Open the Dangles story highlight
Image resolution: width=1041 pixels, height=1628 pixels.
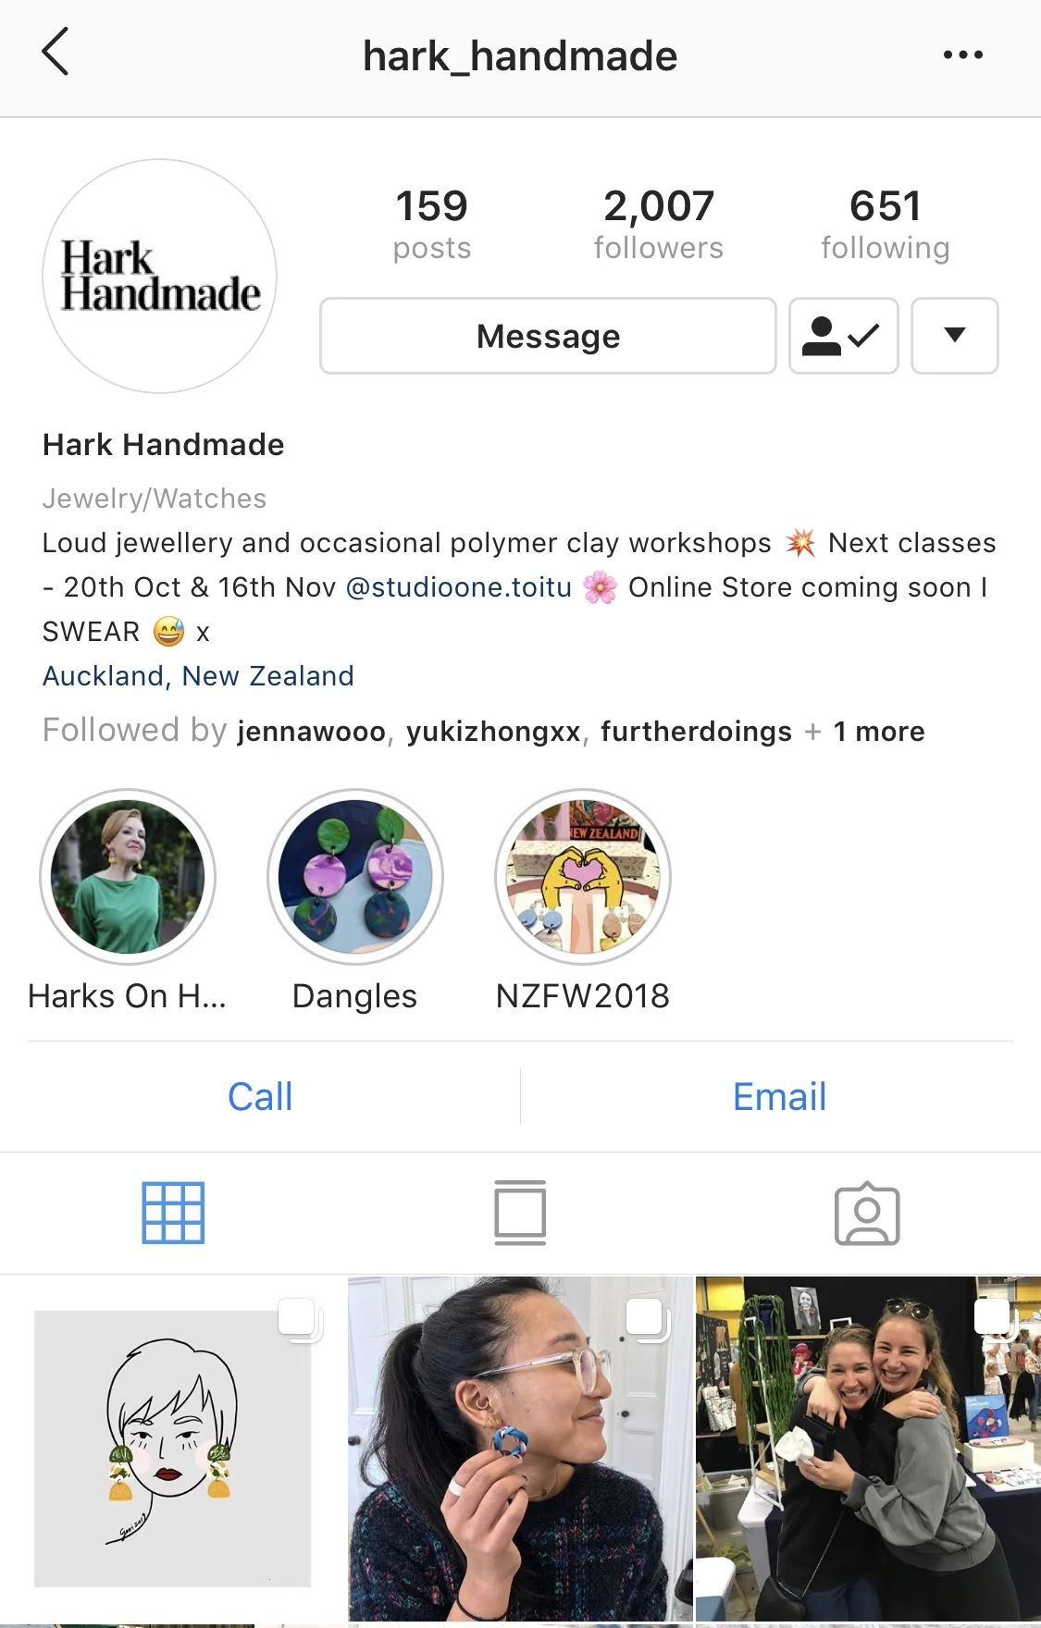355,877
